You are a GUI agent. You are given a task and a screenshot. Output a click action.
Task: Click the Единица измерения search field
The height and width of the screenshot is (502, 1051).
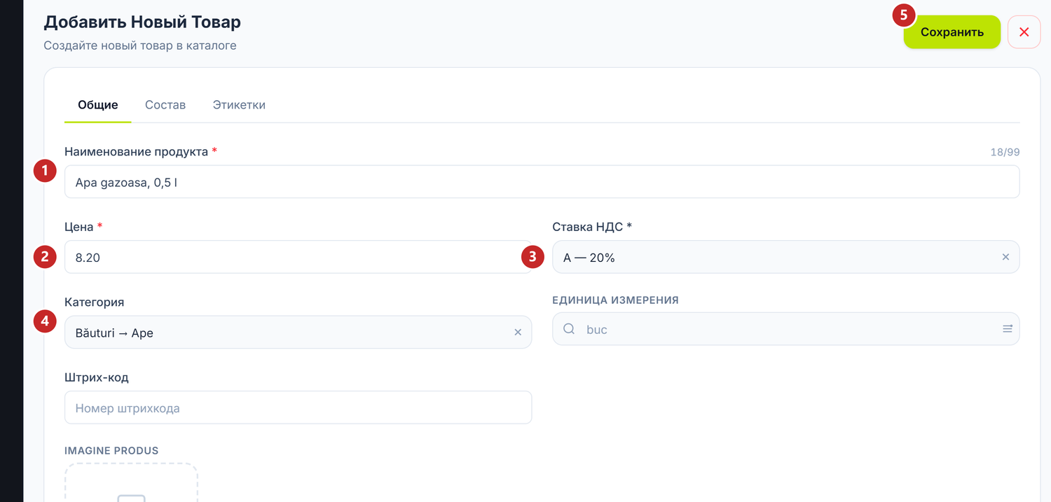785,329
